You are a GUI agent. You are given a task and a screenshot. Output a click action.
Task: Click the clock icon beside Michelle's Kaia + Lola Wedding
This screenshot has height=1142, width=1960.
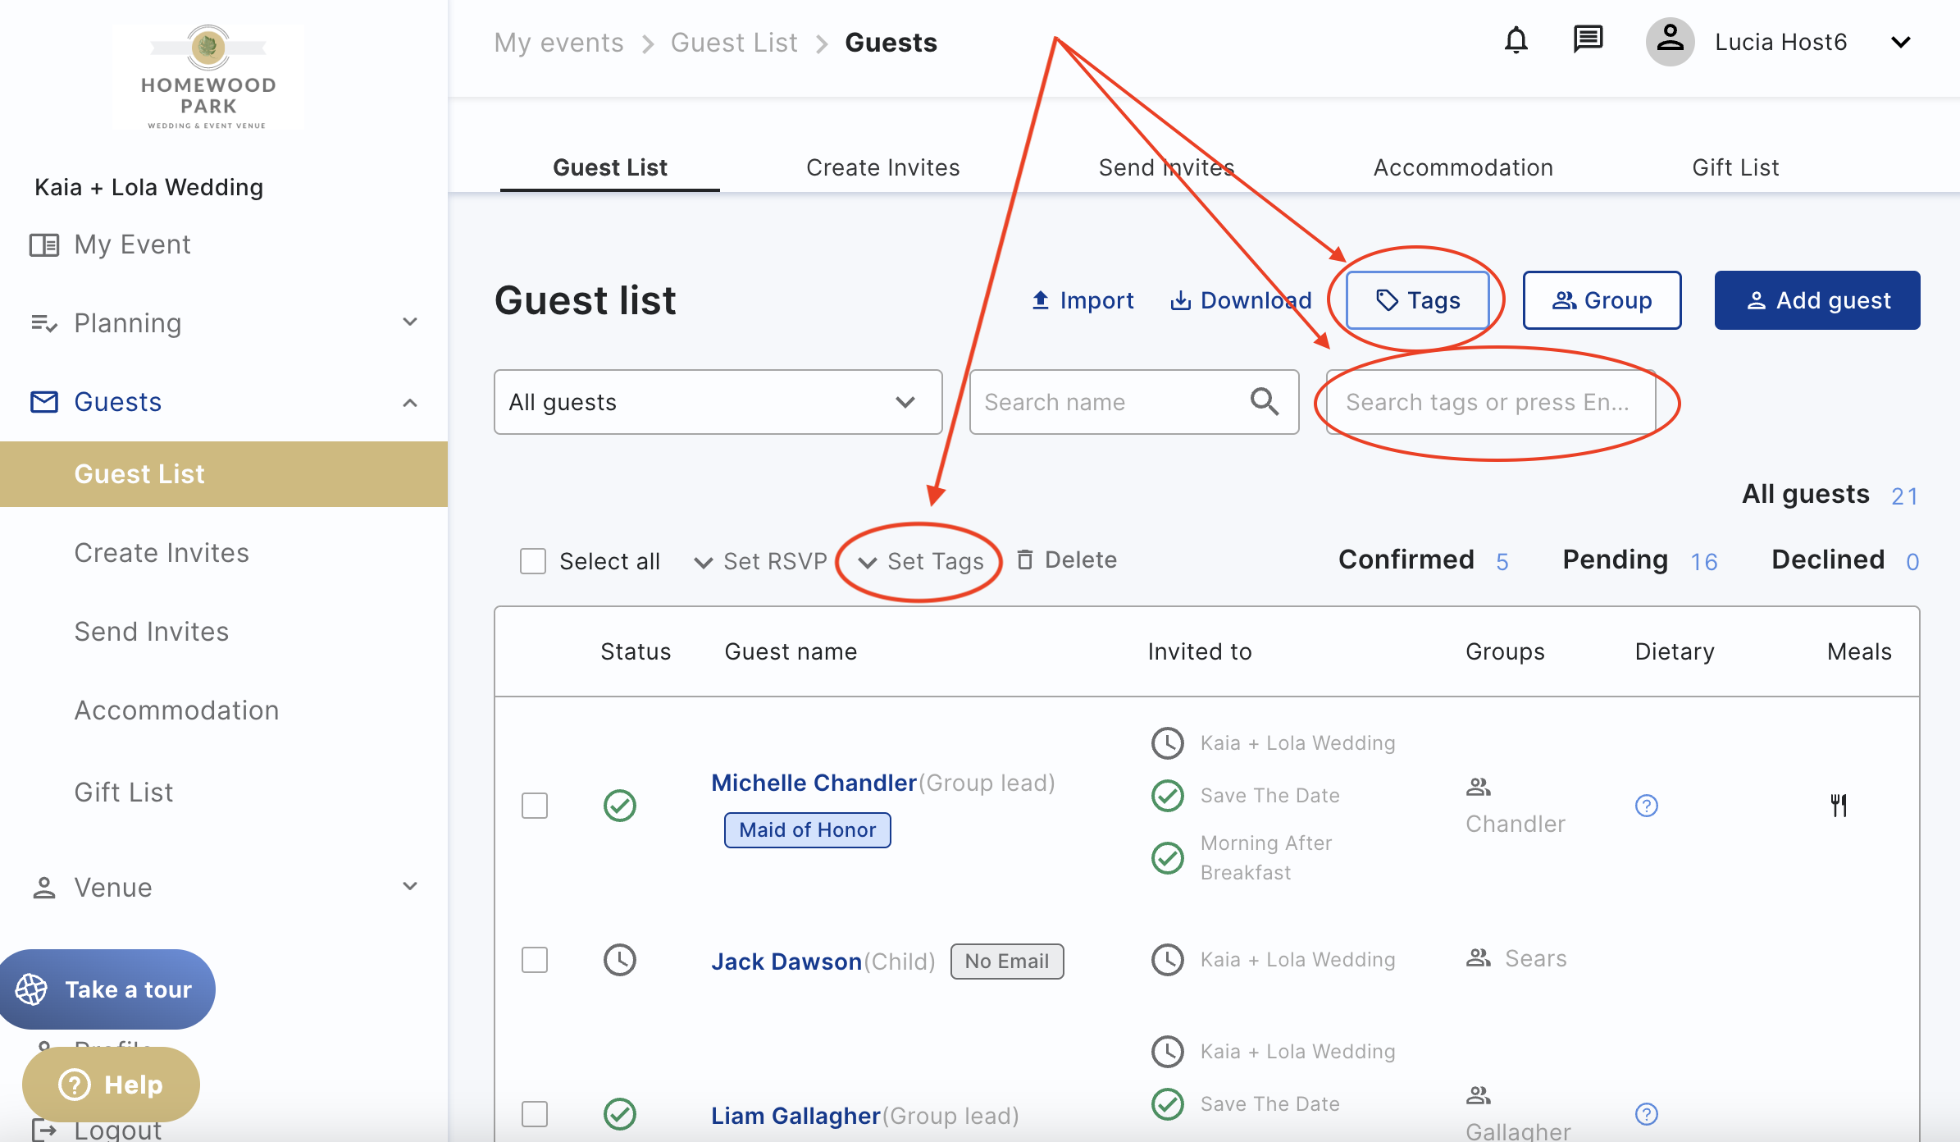click(x=1167, y=743)
